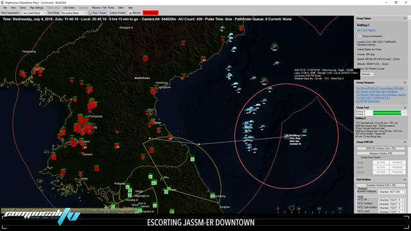
Task: Click the Bulldog C name in Group Status
Action: click(363, 25)
